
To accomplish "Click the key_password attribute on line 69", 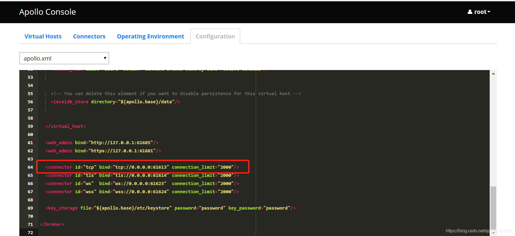I will point(245,208).
